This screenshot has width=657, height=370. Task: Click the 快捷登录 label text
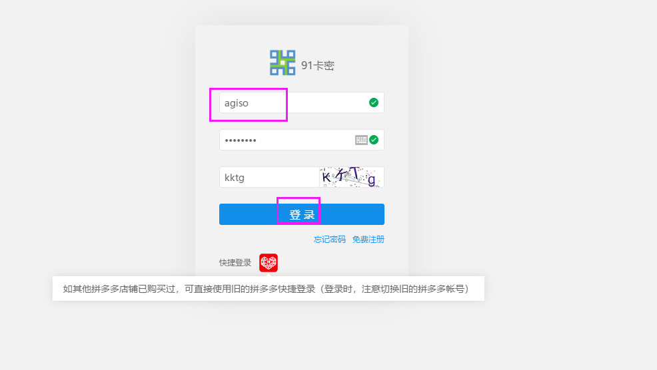235,263
